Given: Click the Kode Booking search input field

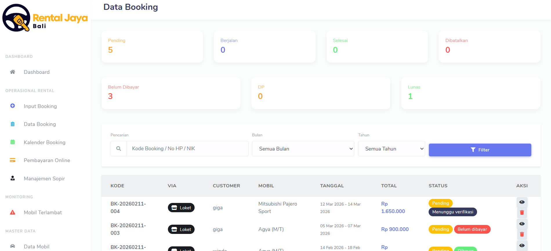Looking at the screenshot, I should [x=187, y=149].
